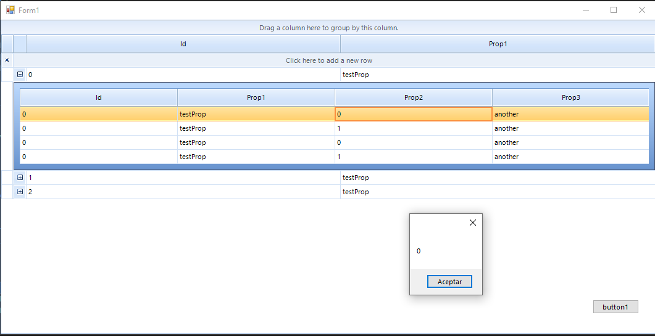Collapse the expanded row with Id 0
Viewport: 655px width, 336px height.
coord(20,75)
